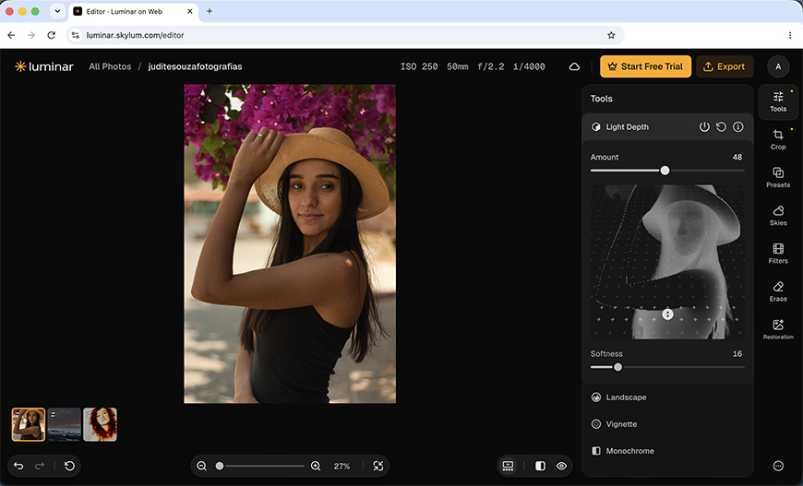Reset the Light Depth tool settings

point(721,127)
